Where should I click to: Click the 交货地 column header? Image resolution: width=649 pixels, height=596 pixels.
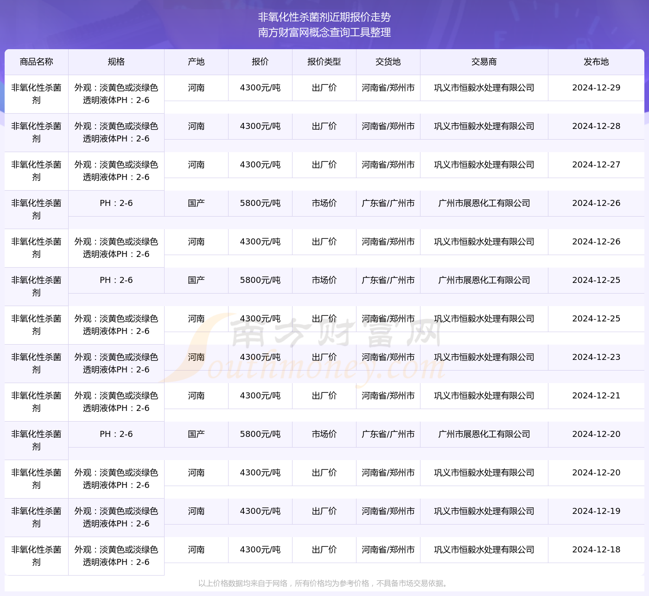click(x=388, y=62)
